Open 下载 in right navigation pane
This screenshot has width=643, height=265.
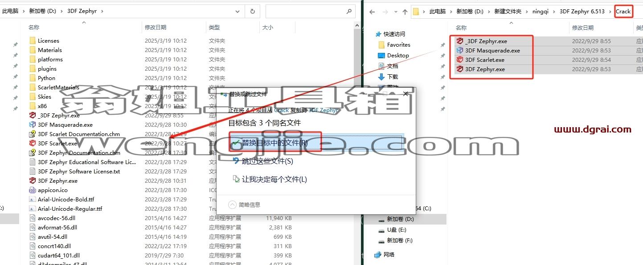click(392, 76)
